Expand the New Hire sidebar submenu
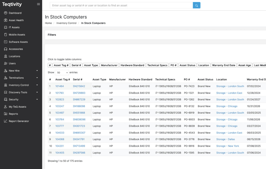The image size is (266, 169). point(37,71)
